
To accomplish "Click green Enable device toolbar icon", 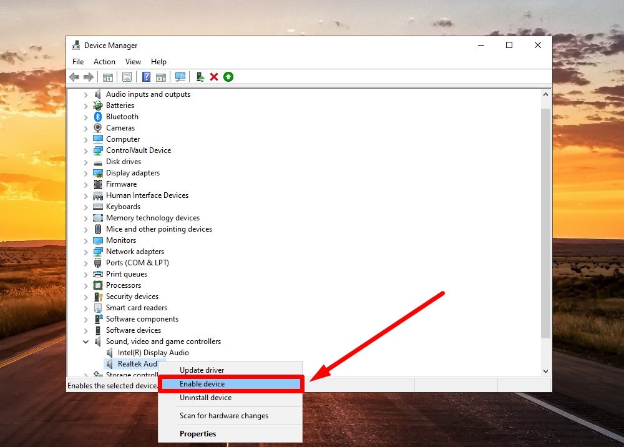I will tap(228, 77).
